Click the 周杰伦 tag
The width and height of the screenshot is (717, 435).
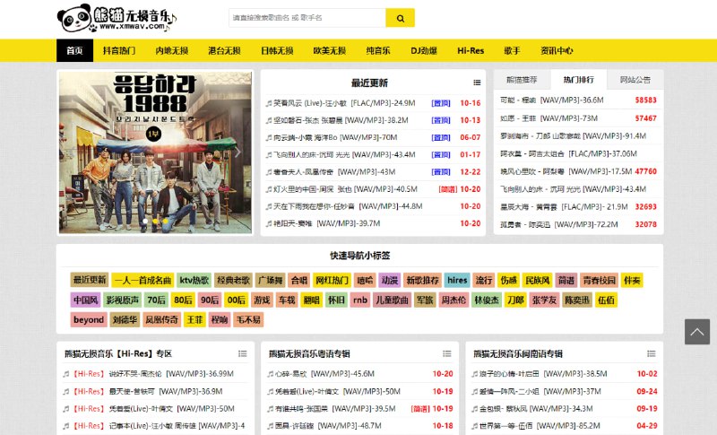coord(454,300)
